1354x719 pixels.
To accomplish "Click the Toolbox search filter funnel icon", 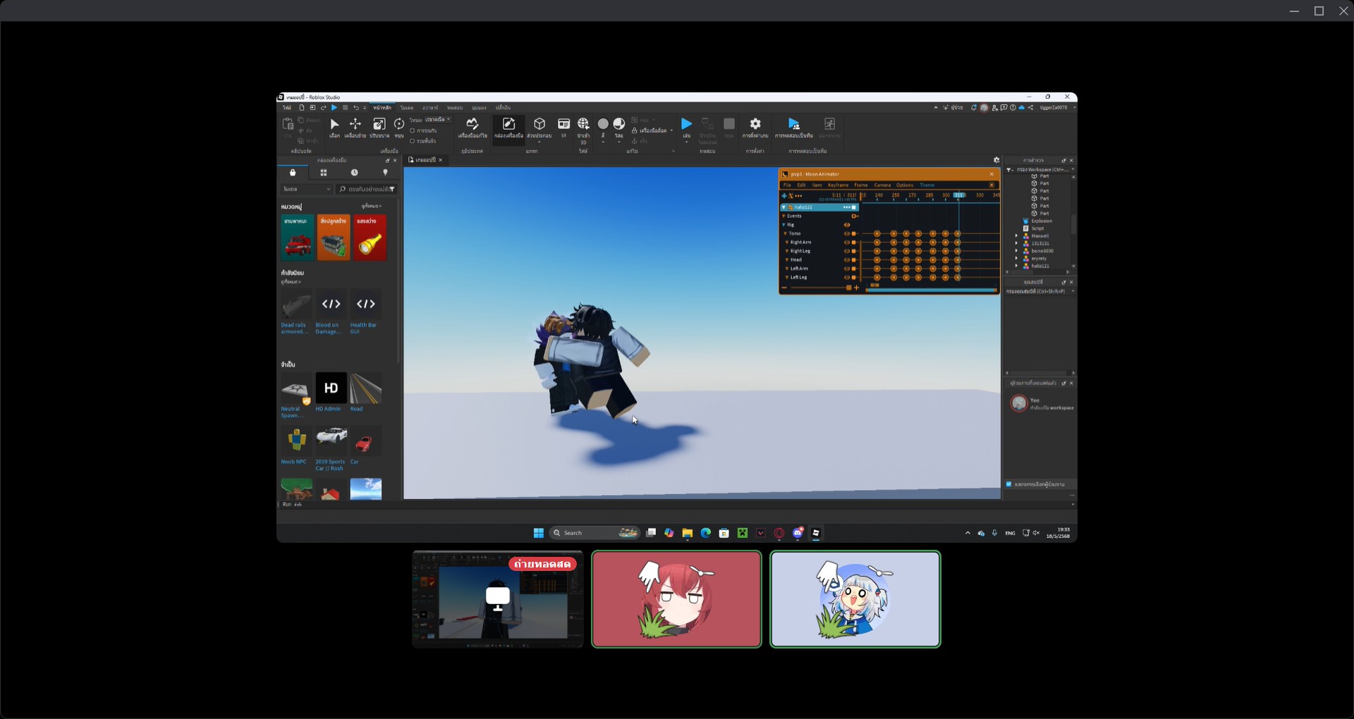I will click(392, 189).
